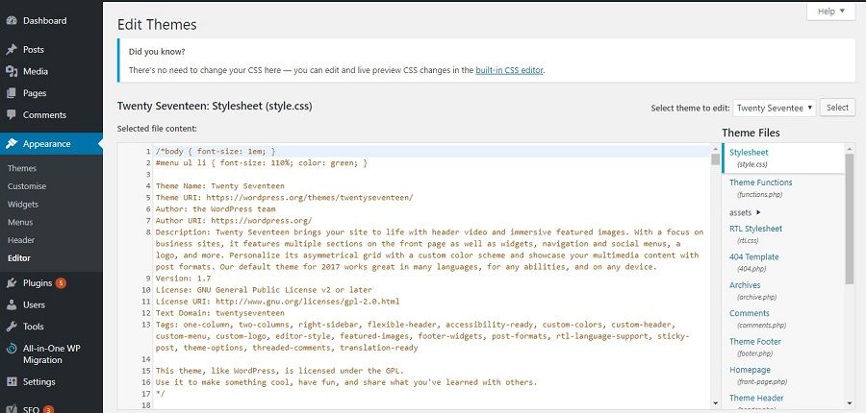The height and width of the screenshot is (413, 866).
Task: Open the Theme Functions file
Action: (x=760, y=182)
